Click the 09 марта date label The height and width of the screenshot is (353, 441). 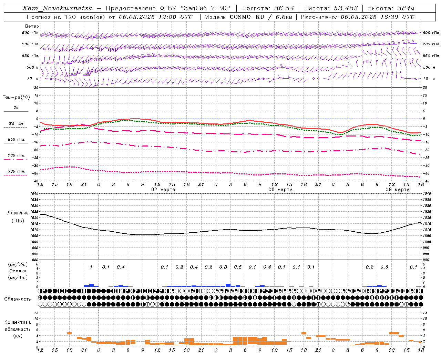point(398,189)
